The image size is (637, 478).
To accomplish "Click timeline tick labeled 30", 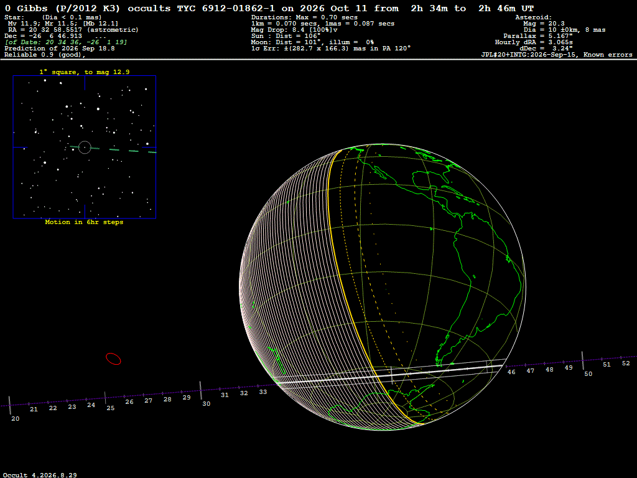I will click(x=201, y=390).
